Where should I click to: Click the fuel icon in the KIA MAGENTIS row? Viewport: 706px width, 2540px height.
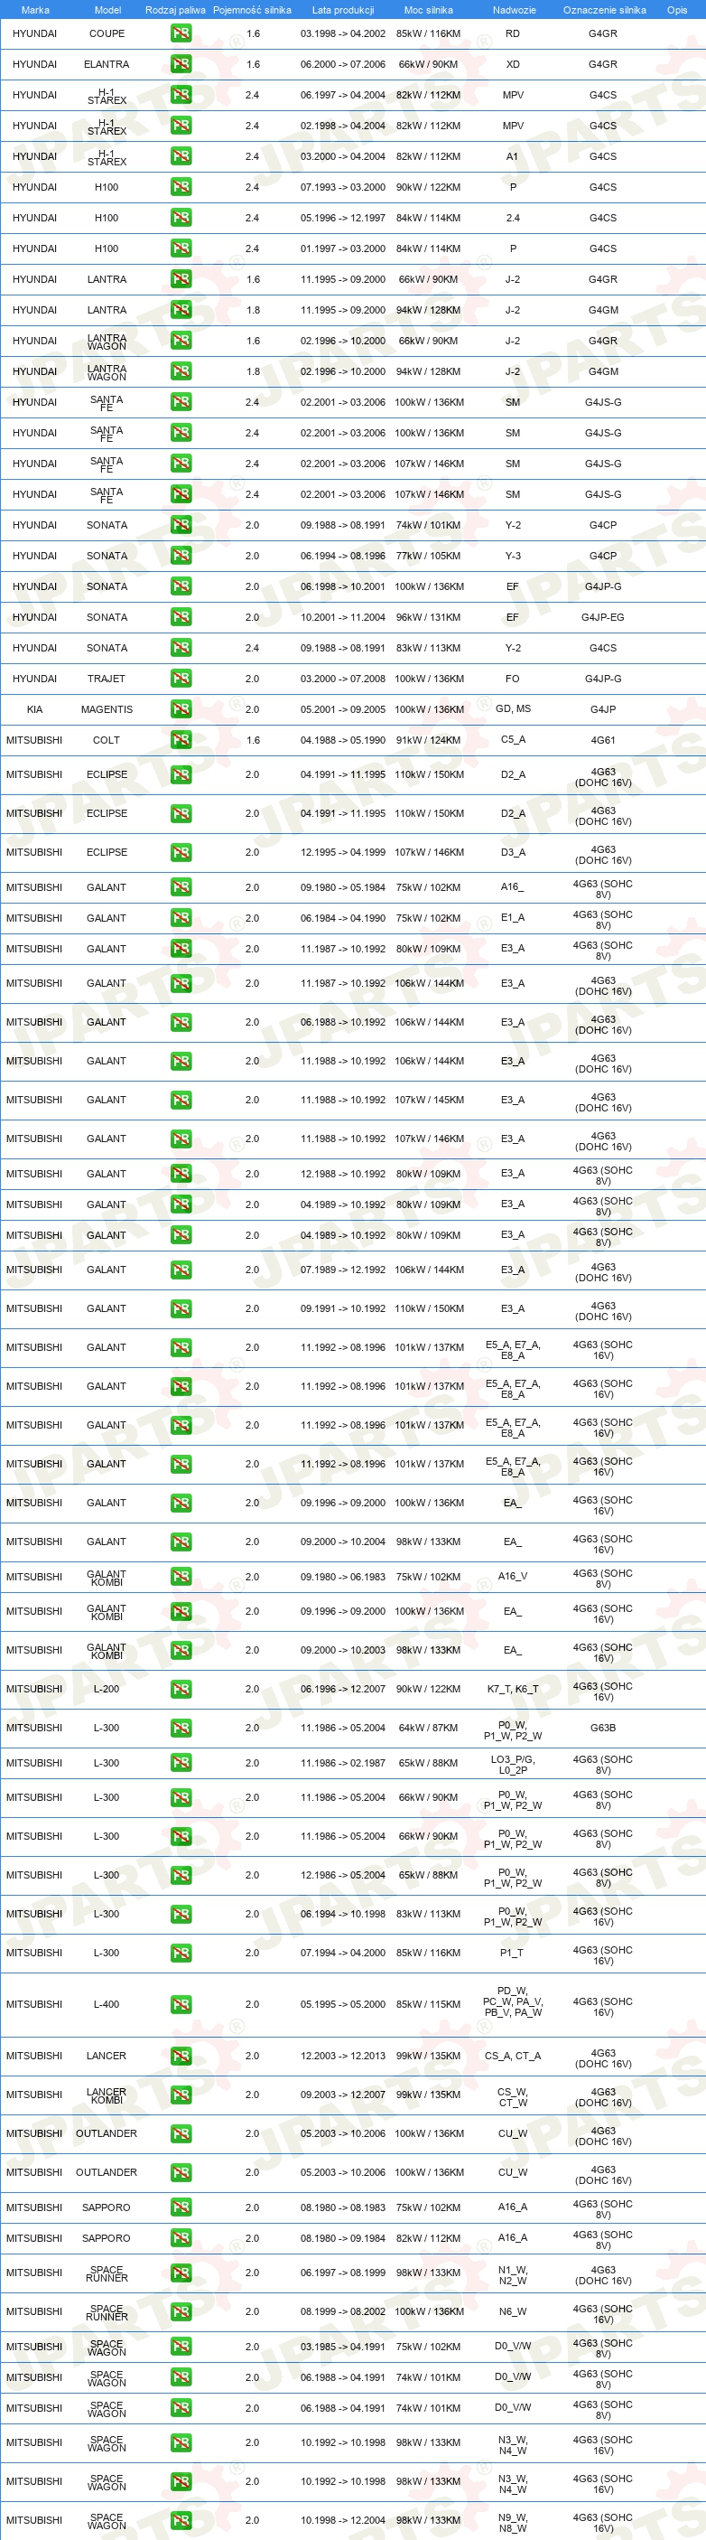[181, 709]
